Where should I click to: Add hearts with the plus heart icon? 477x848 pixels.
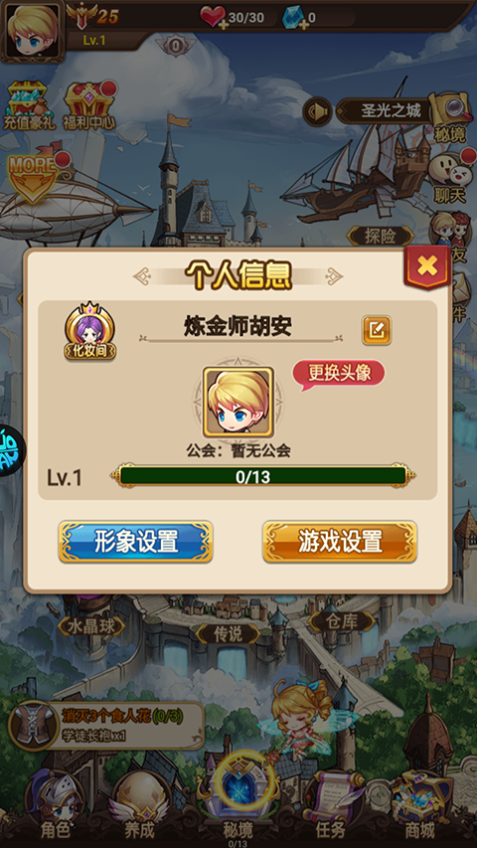pyautogui.click(x=215, y=18)
